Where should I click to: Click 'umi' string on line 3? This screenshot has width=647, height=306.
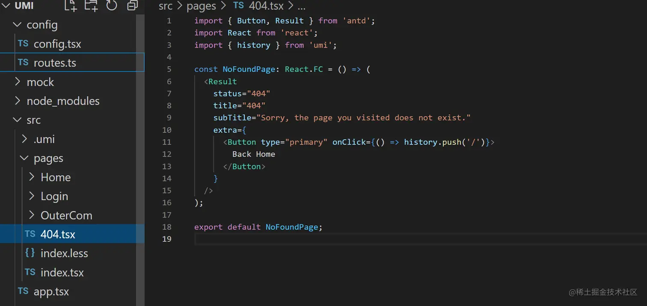tap(321, 45)
